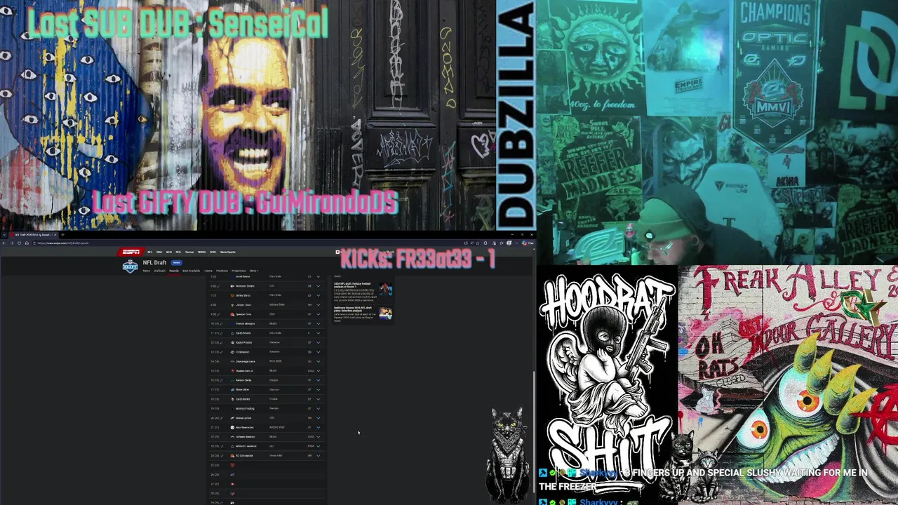Click the team logo beside Rueben Bain Jr.
This screenshot has width=898, height=505.
[x=232, y=371]
